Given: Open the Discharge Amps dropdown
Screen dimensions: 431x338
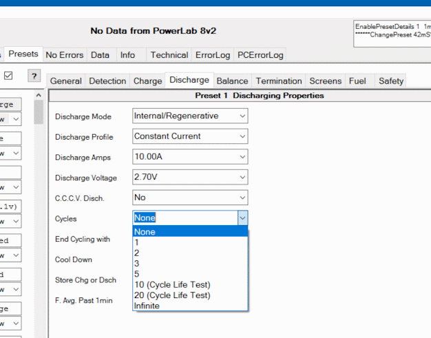Looking at the screenshot, I should click(x=242, y=157).
